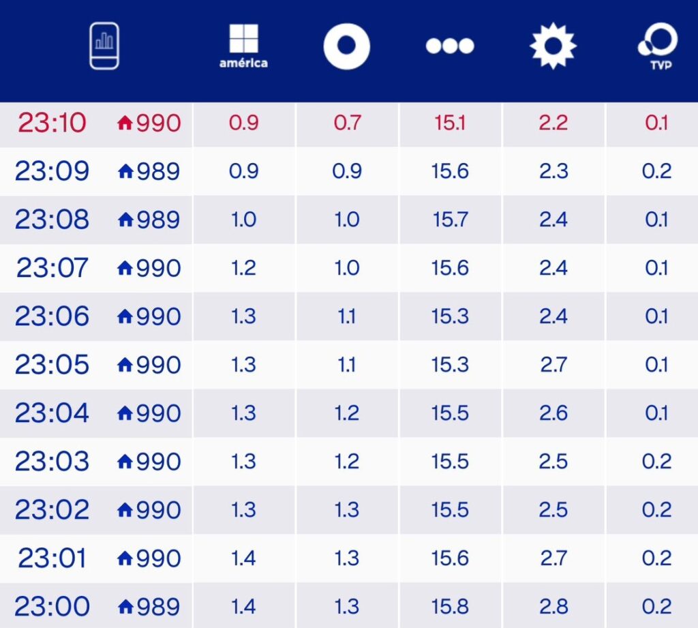Viewport: 698px width, 628px height.
Task: Click the house icon in 23:09 row
Action: (125, 171)
